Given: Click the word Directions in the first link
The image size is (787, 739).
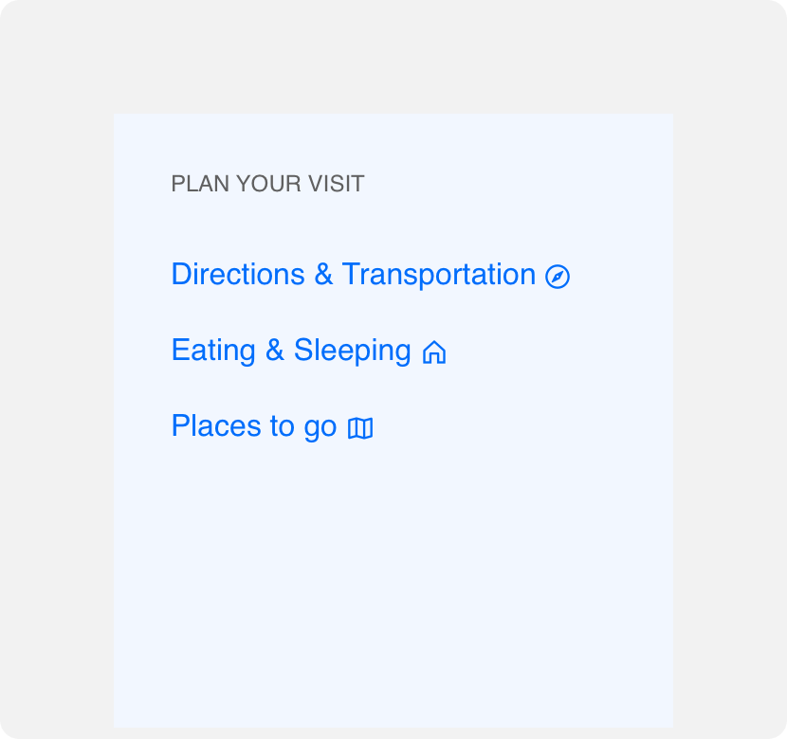Looking at the screenshot, I should pos(238,274).
